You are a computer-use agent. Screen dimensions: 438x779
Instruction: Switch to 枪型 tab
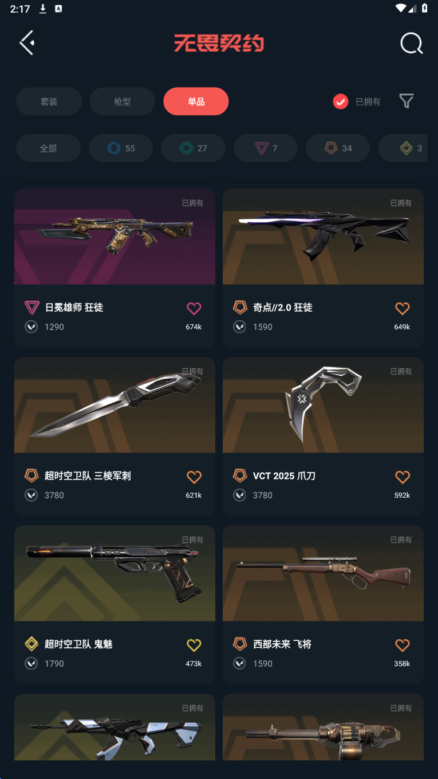(123, 101)
